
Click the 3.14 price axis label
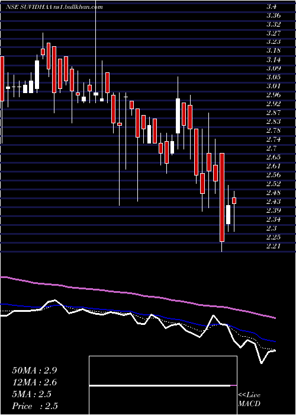pyautogui.click(x=274, y=59)
